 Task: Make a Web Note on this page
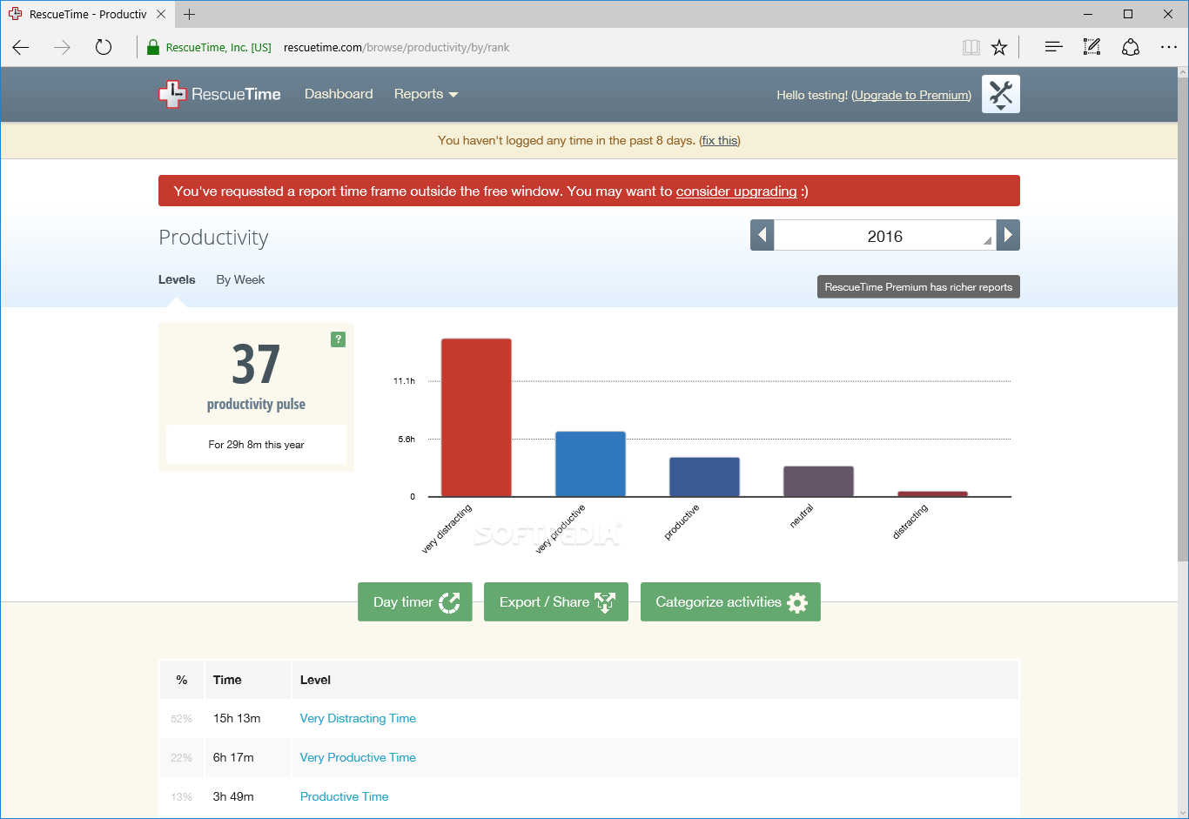(1092, 47)
